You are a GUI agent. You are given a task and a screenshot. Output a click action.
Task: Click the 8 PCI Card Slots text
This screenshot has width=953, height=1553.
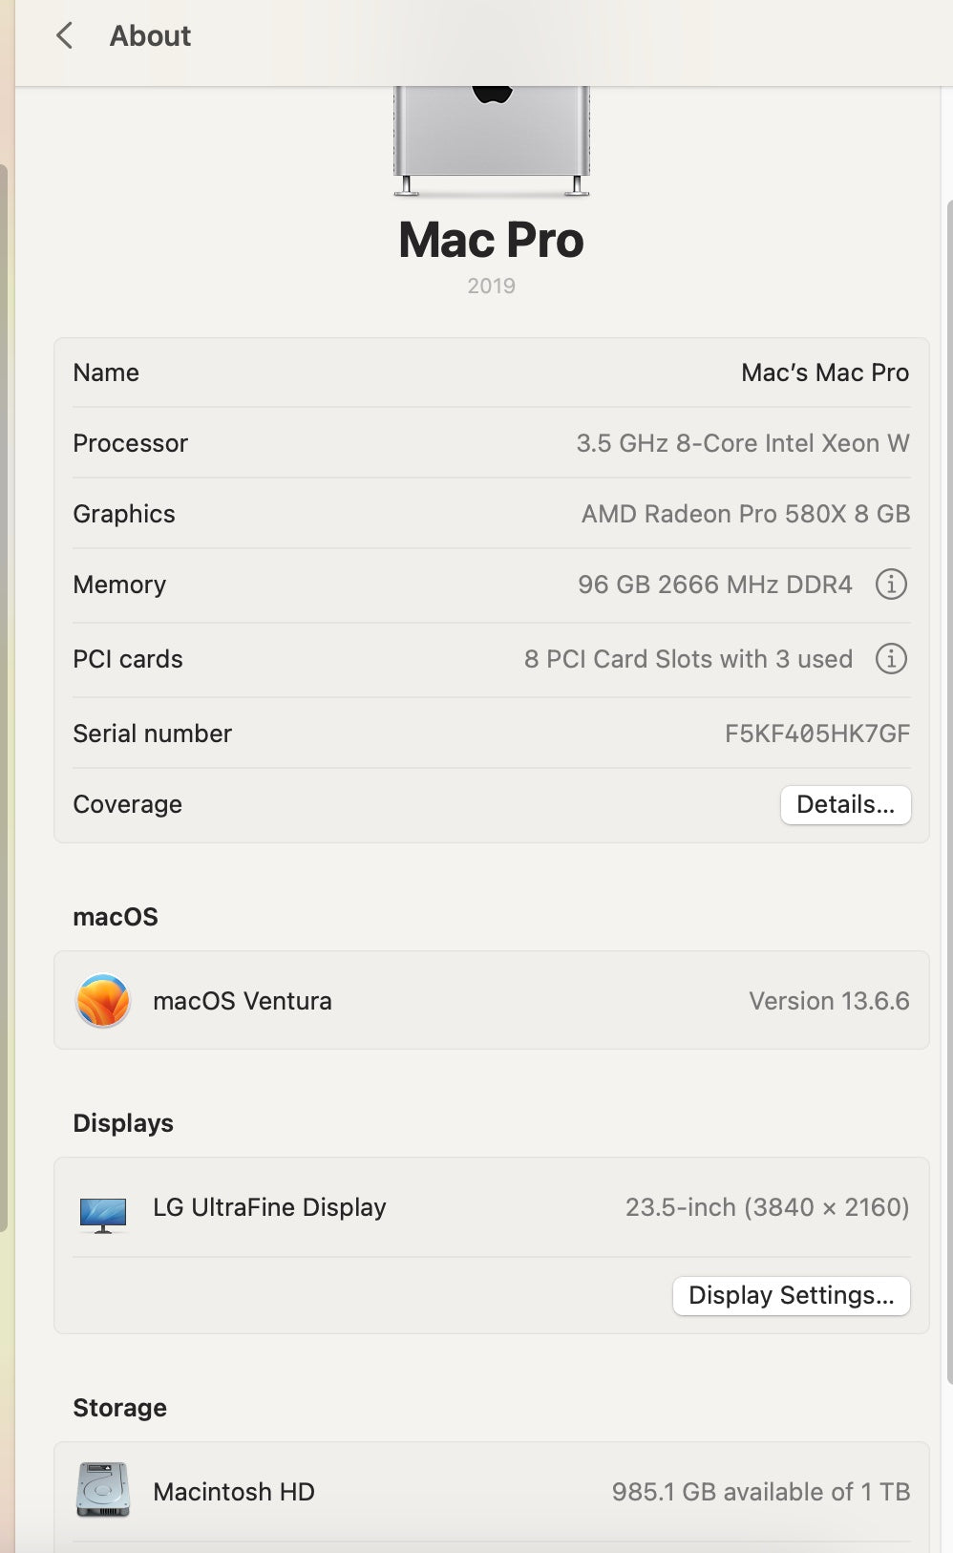coord(688,659)
